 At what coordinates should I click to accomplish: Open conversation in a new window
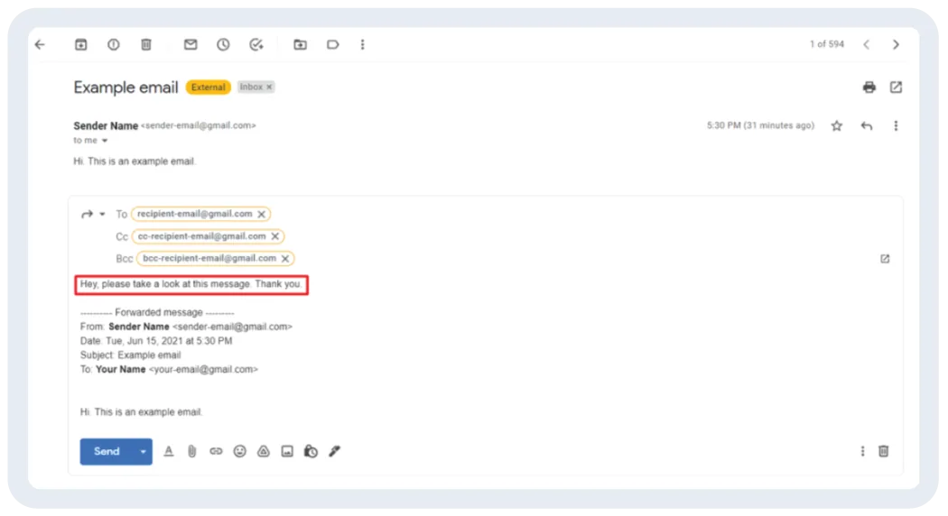(x=896, y=88)
